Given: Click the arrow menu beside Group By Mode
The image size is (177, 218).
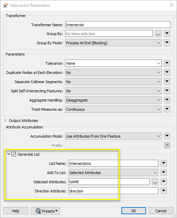Looking at the screenshot, I should [167, 43].
